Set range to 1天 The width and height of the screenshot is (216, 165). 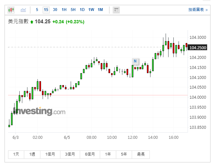click(x=16, y=154)
